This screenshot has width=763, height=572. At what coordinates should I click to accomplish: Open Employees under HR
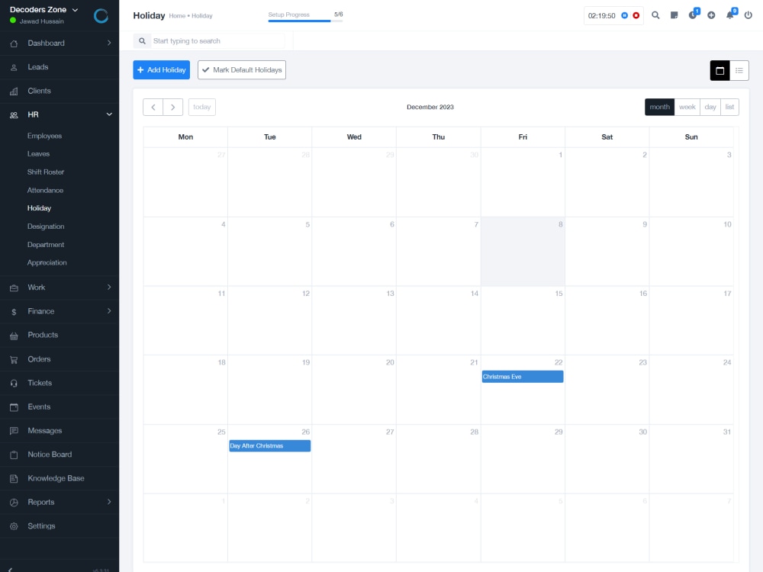44,137
